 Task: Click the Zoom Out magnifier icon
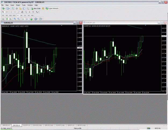[19, 19]
